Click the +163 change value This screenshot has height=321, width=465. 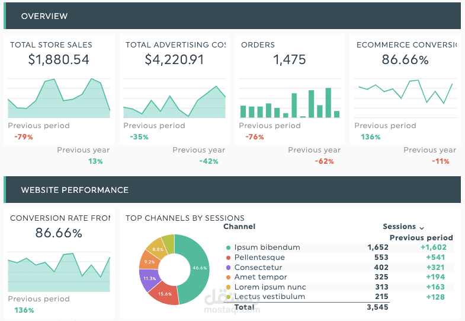point(435,287)
